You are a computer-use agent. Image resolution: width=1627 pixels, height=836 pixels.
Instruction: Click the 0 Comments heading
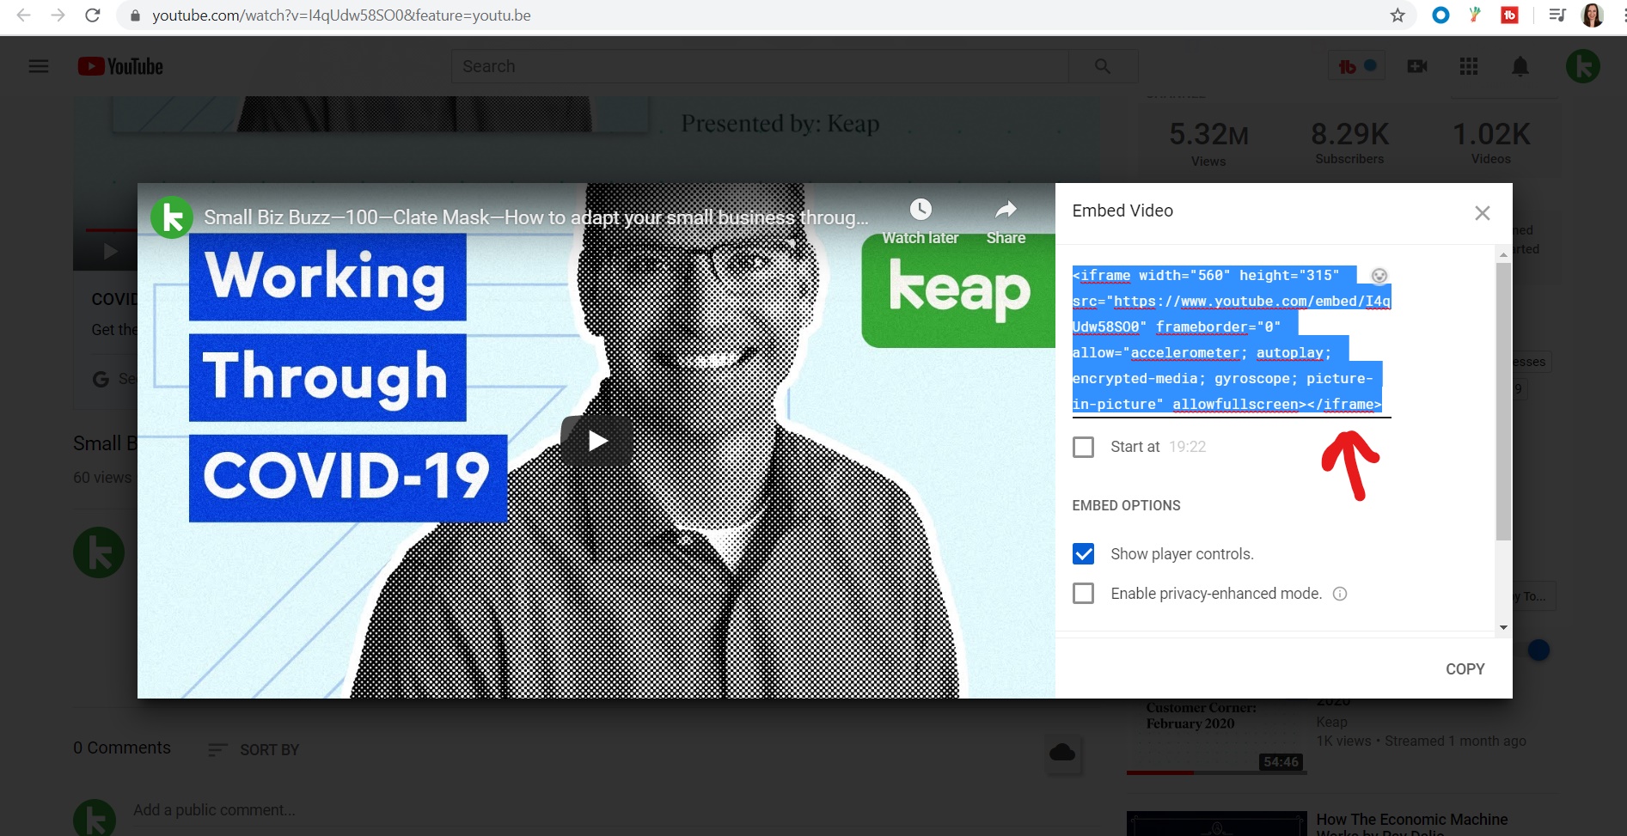pos(122,748)
